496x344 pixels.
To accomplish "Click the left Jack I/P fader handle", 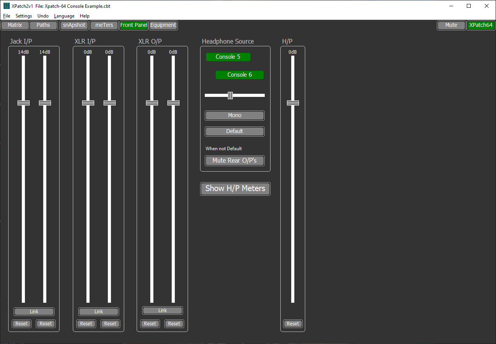I will click(23, 103).
